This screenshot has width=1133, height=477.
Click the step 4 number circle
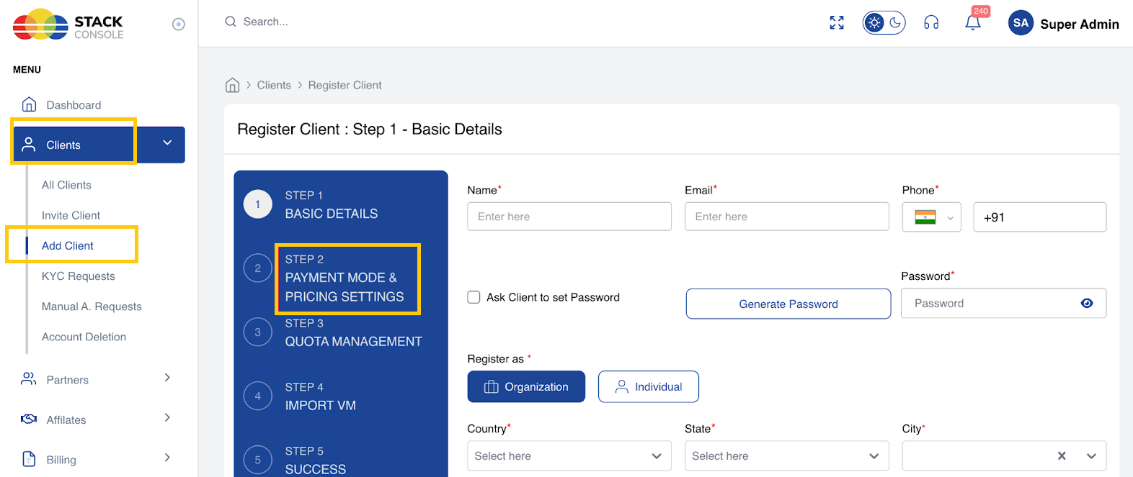coord(257,396)
